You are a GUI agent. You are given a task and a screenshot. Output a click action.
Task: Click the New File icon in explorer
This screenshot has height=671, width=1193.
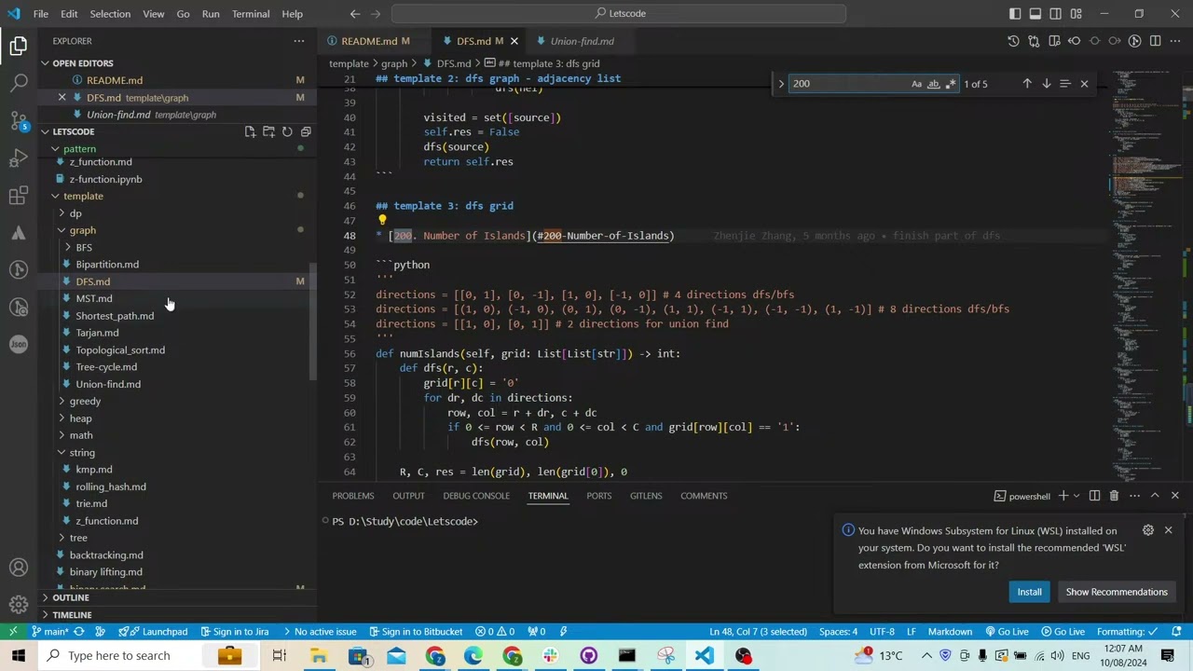point(250,131)
